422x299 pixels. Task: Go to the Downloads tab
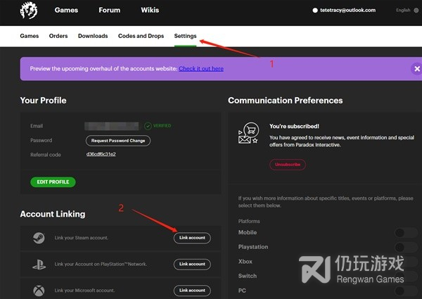[x=93, y=36]
